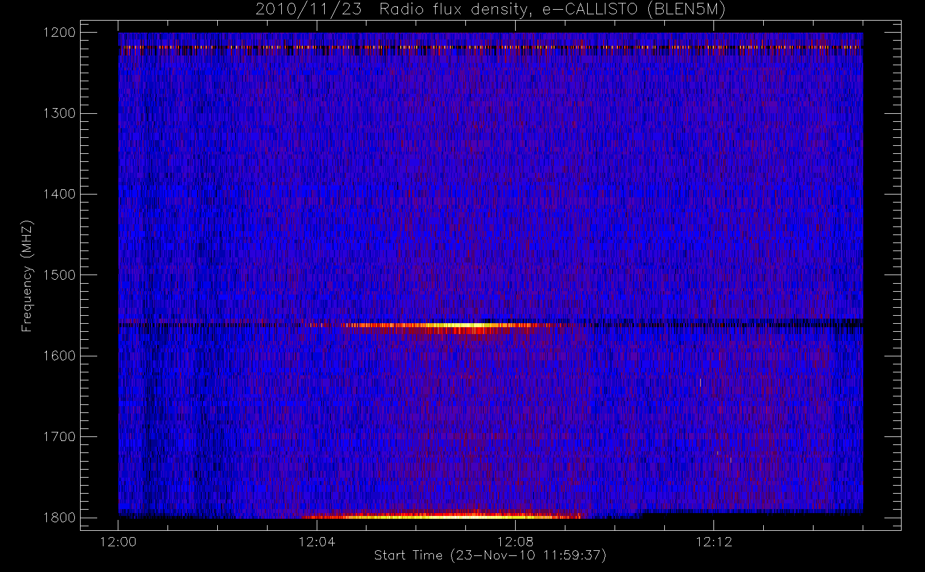Click the 1700 frequency tick label
This screenshot has height=572, width=925.
coord(59,437)
